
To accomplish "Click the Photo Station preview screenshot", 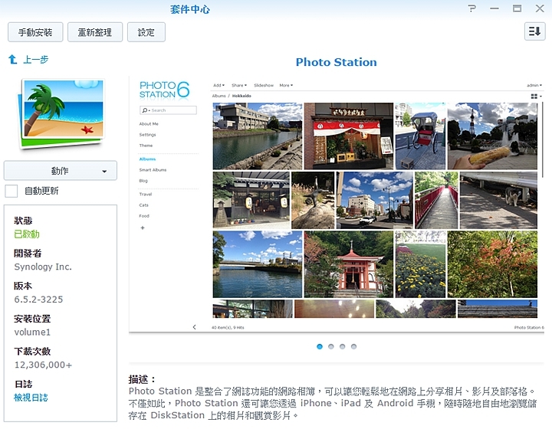I will [337, 203].
